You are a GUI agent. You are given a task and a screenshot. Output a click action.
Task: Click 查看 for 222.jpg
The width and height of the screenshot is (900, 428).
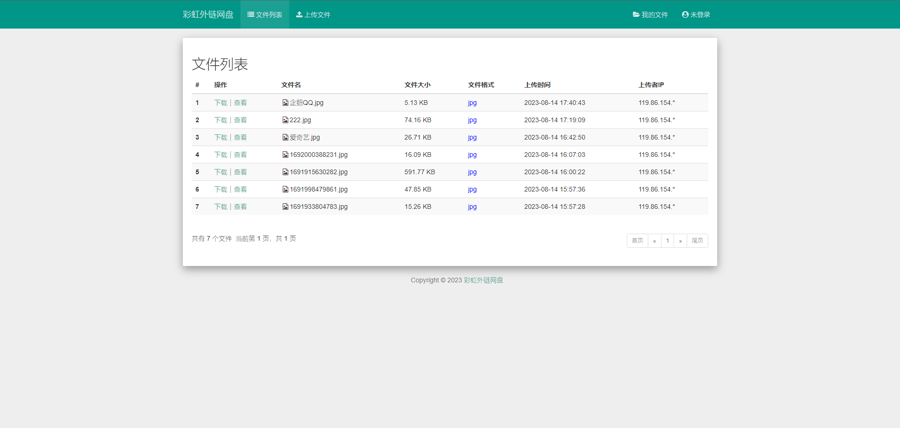pyautogui.click(x=240, y=120)
